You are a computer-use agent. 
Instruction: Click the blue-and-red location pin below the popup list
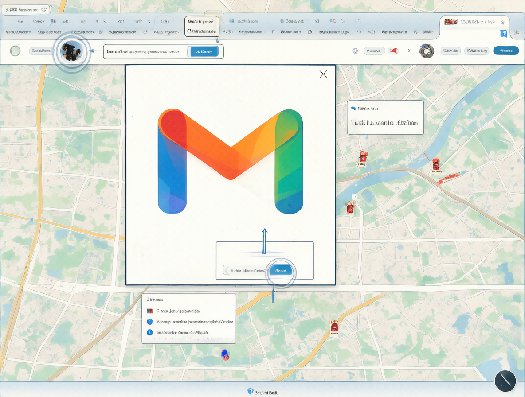225,355
